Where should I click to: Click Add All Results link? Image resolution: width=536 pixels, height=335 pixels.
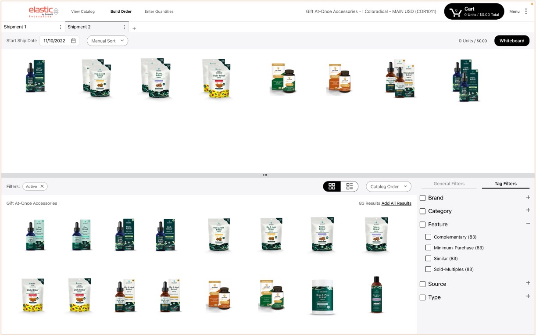(396, 203)
